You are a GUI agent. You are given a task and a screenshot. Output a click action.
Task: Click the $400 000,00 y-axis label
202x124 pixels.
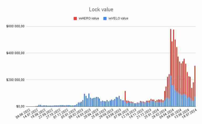(16, 53)
